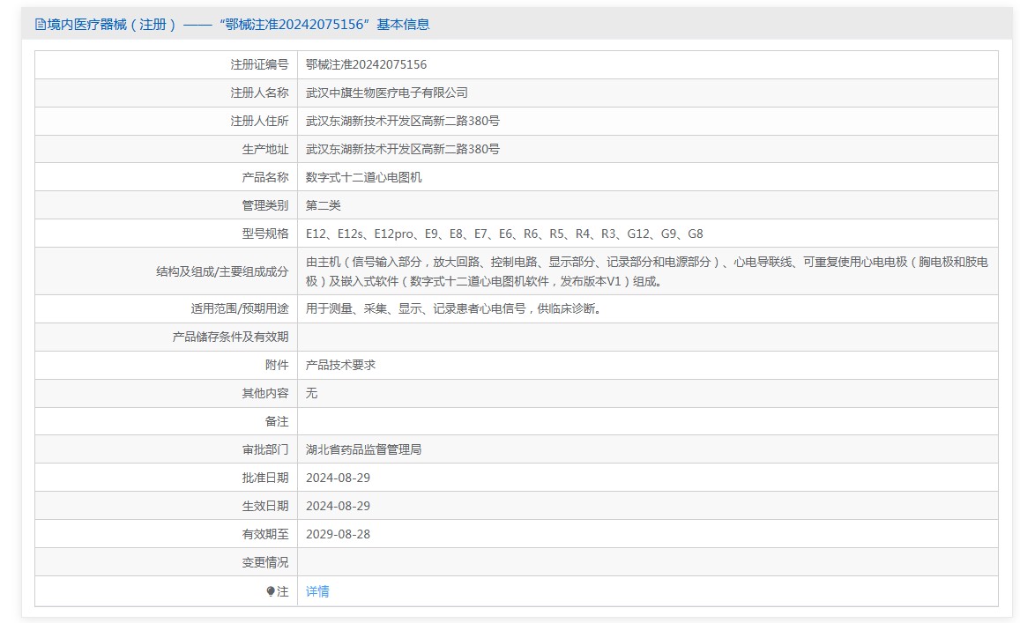Image resolution: width=1020 pixels, height=623 pixels.
Task: Click the 适用范围/预期用途 value text
Action: [x=452, y=308]
